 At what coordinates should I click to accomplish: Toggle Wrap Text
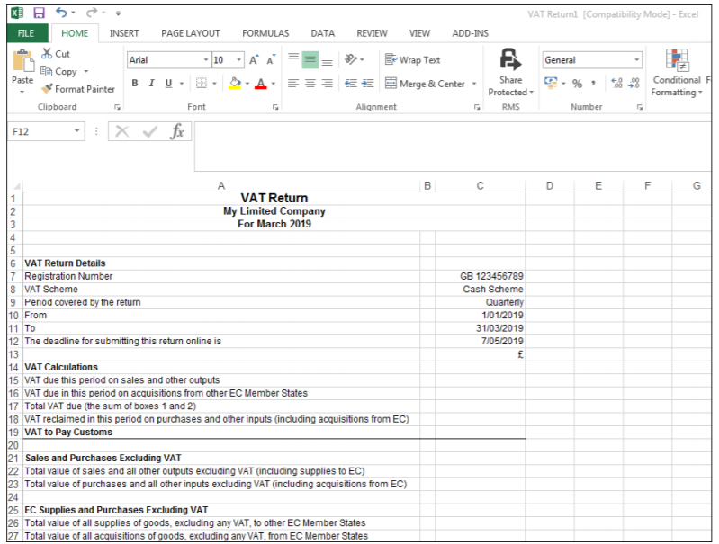coord(413,59)
